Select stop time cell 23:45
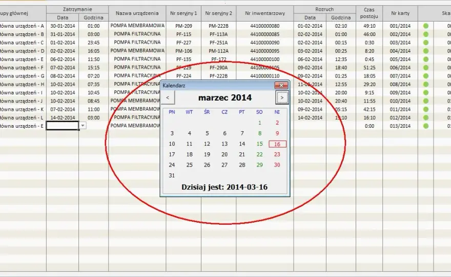Image resolution: width=451 pixels, height=277 pixels. click(93, 43)
